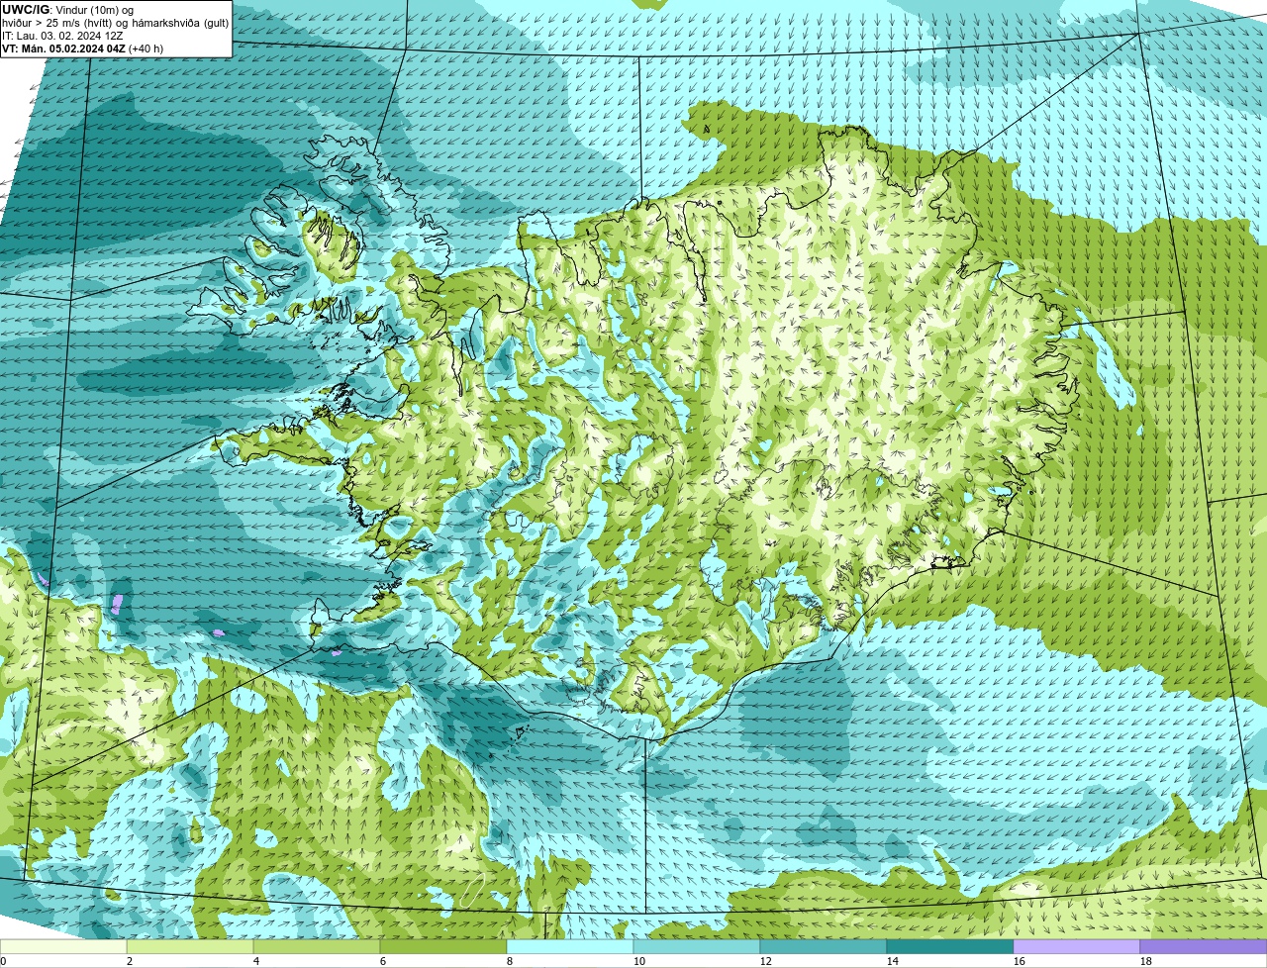Image resolution: width=1267 pixels, height=968 pixels.
Task: Click the legend label "16"
Action: coord(1020,961)
